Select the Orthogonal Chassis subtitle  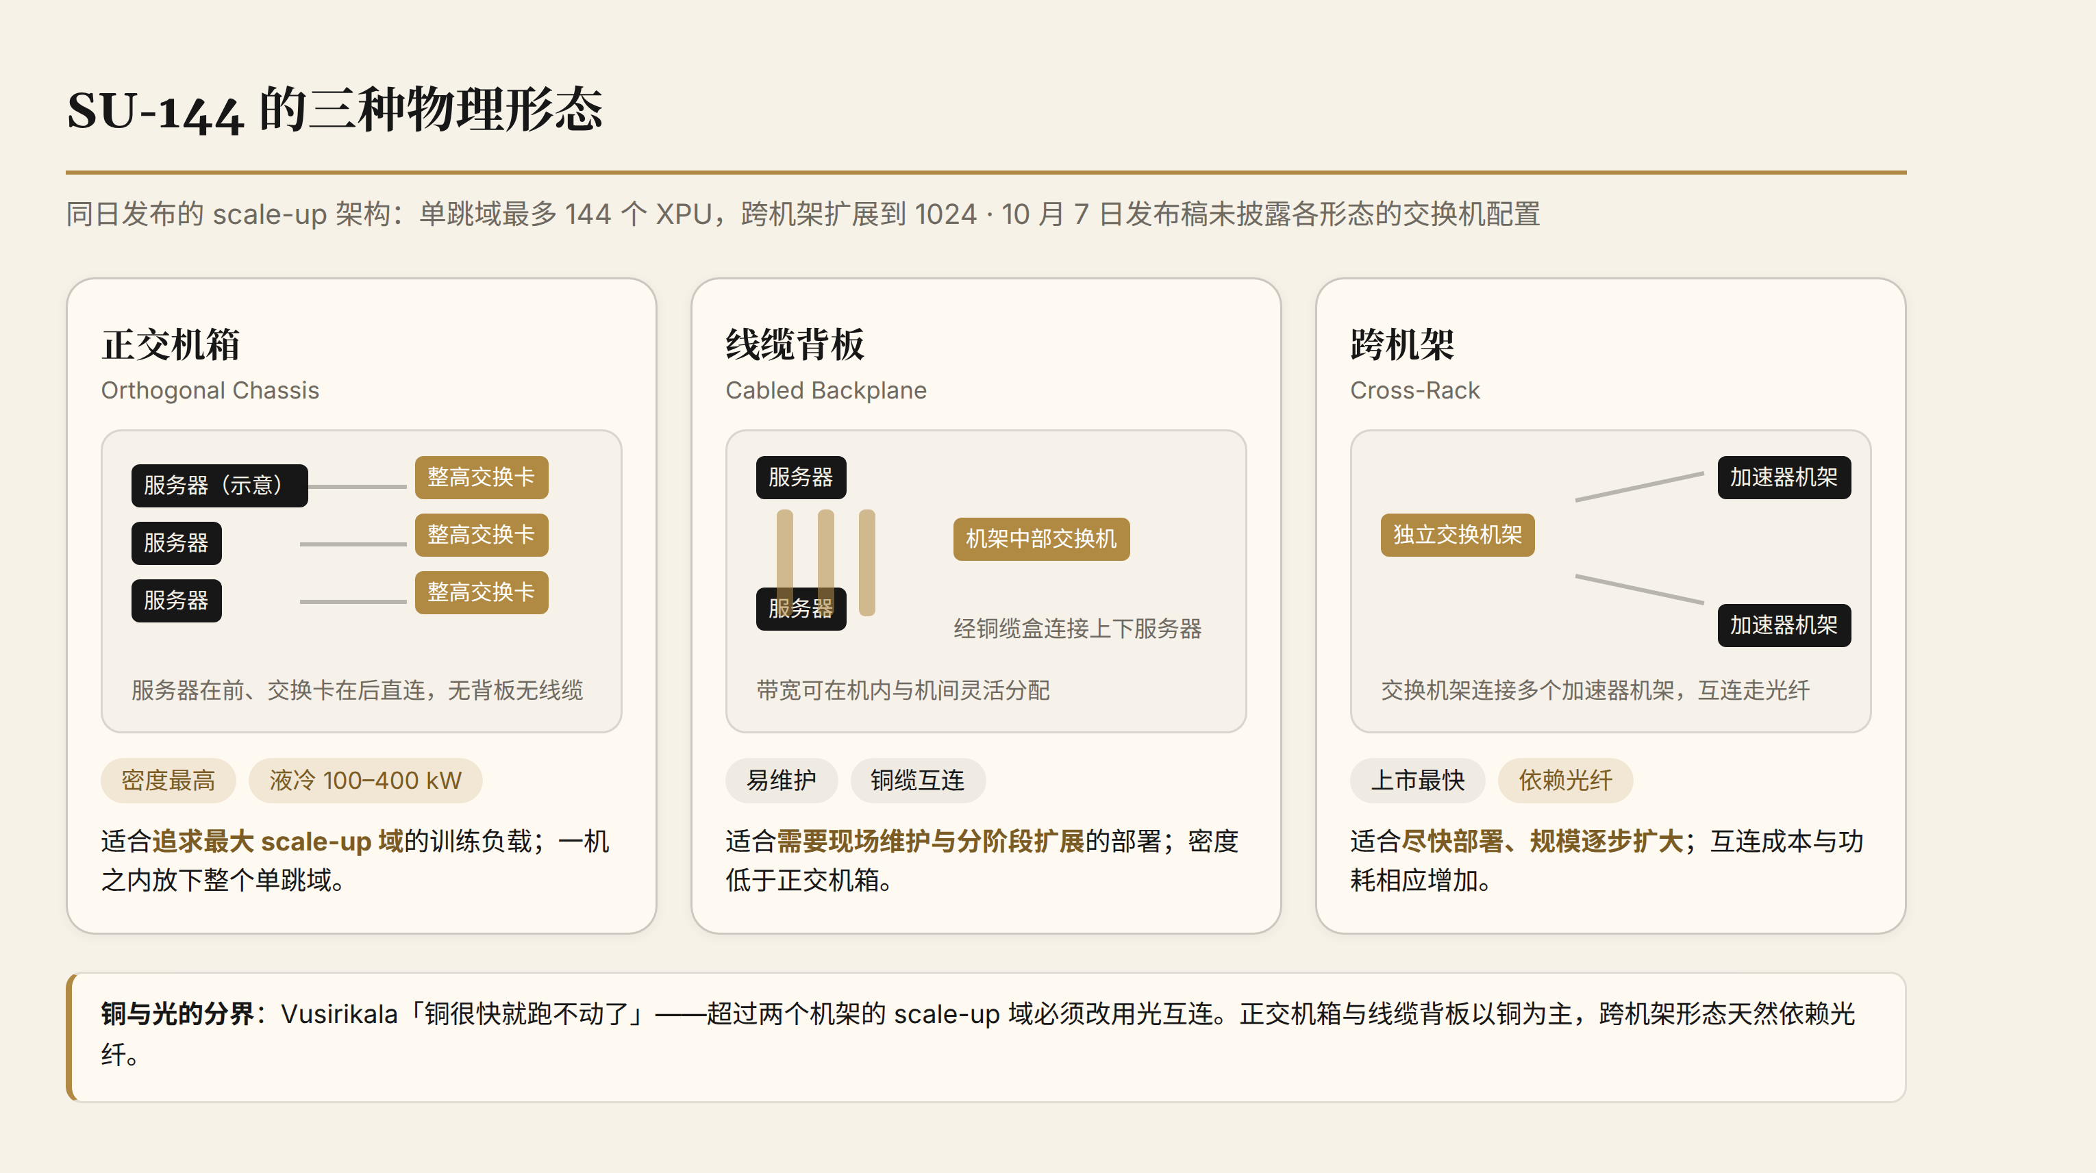tap(210, 390)
